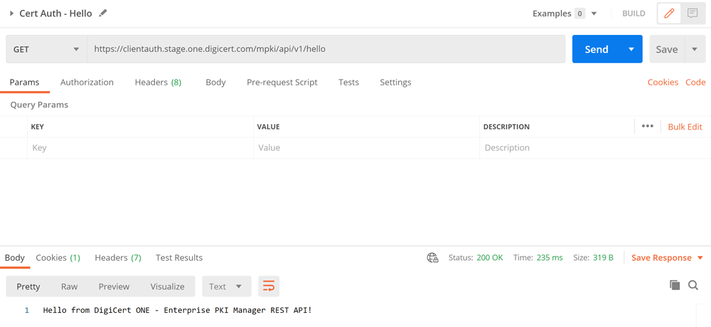Click the network globe icon near Status
The height and width of the screenshot is (327, 711).
(432, 258)
